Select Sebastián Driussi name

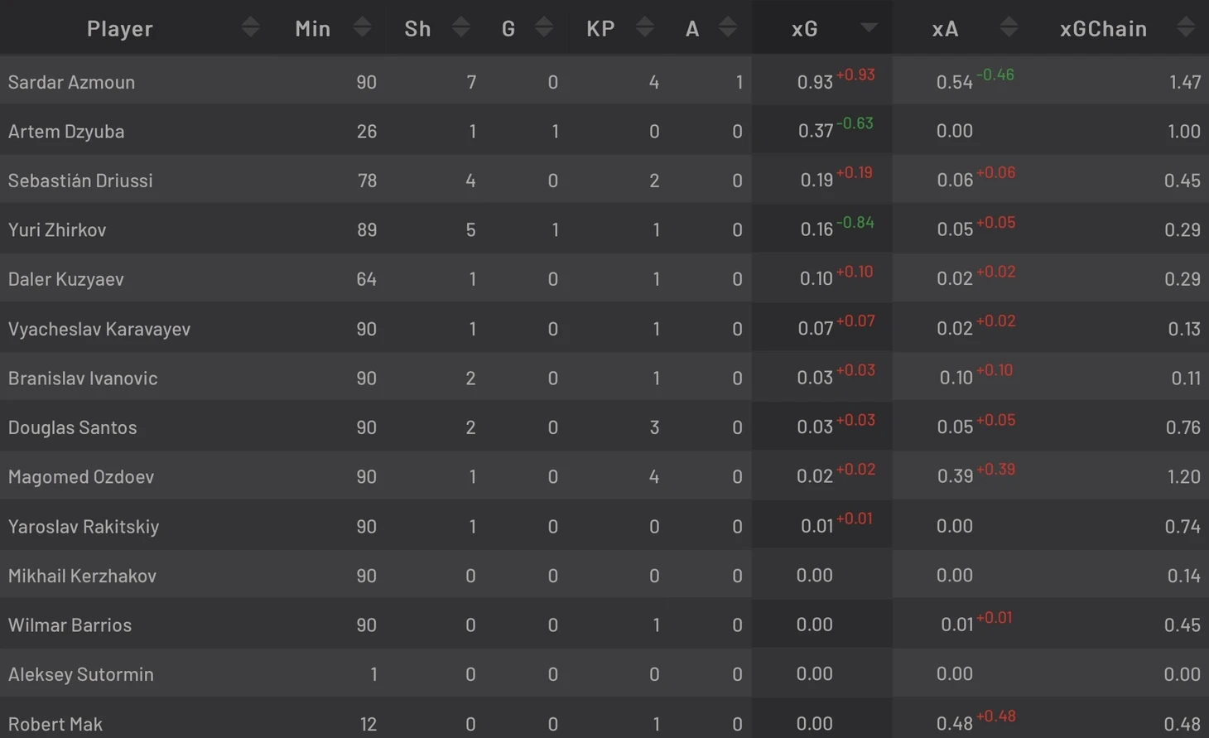(80, 181)
